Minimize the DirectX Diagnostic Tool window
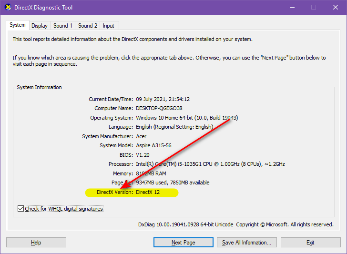The height and width of the screenshot is (254, 347). pos(292,7)
